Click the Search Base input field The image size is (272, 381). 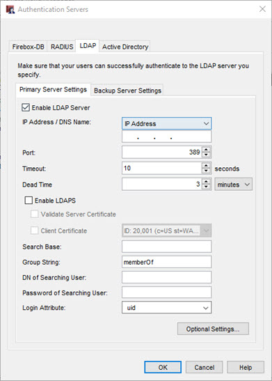point(166,247)
